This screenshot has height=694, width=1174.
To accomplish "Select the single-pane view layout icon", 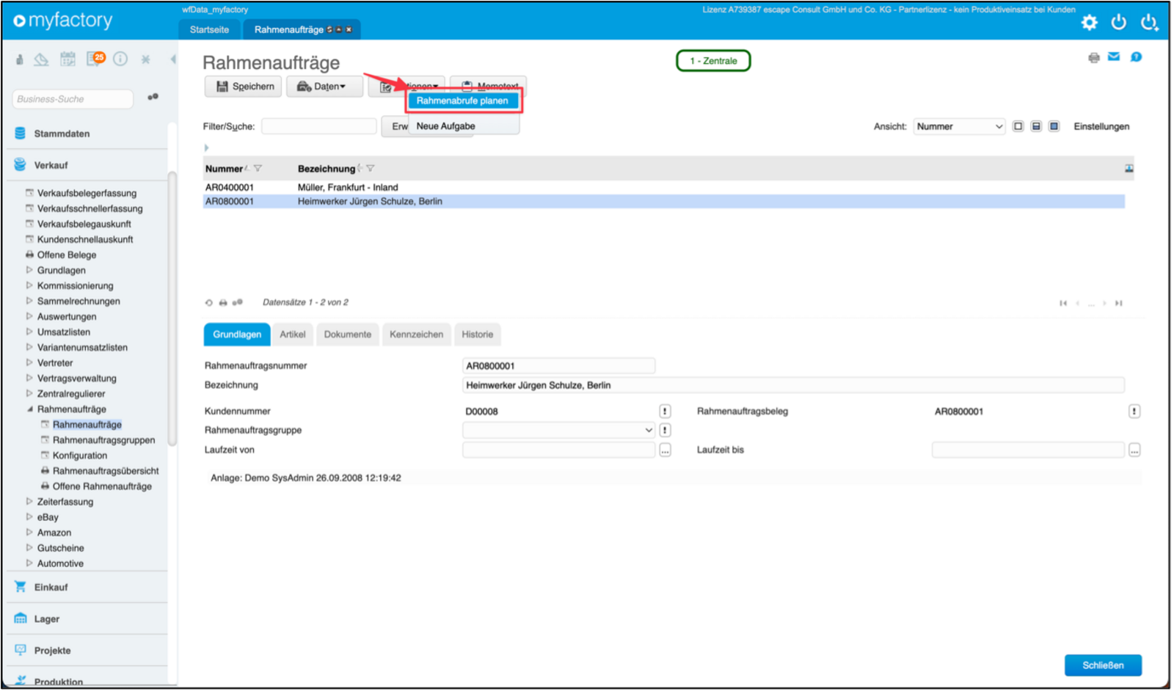I will (1018, 126).
